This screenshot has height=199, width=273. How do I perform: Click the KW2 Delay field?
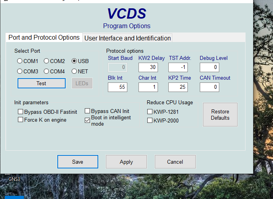148,67
